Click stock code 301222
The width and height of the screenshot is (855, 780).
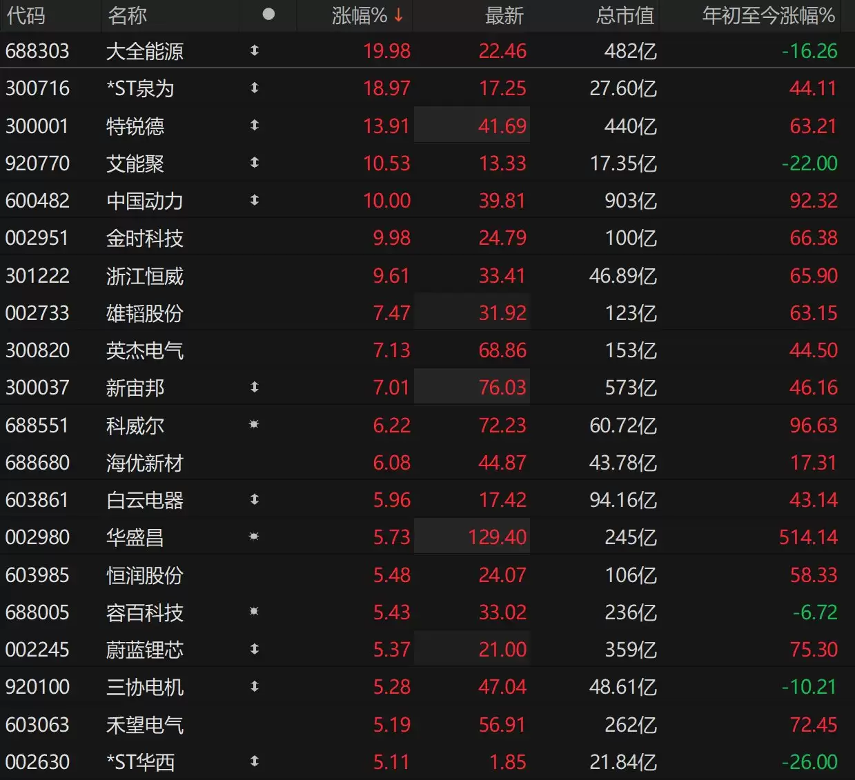pos(37,276)
